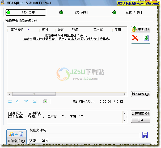Screen dimensions: 161x148
Task: Click the 0:00:00 total time value
Action: click(105, 102)
